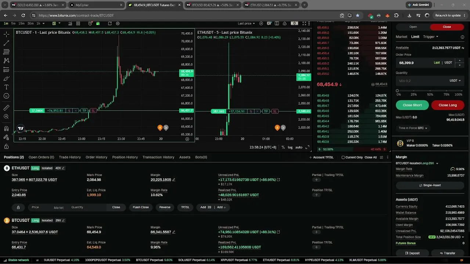Expand the Trigger order type dropdown
Viewport: 470px width, 264px height.
pyautogui.click(x=431, y=37)
